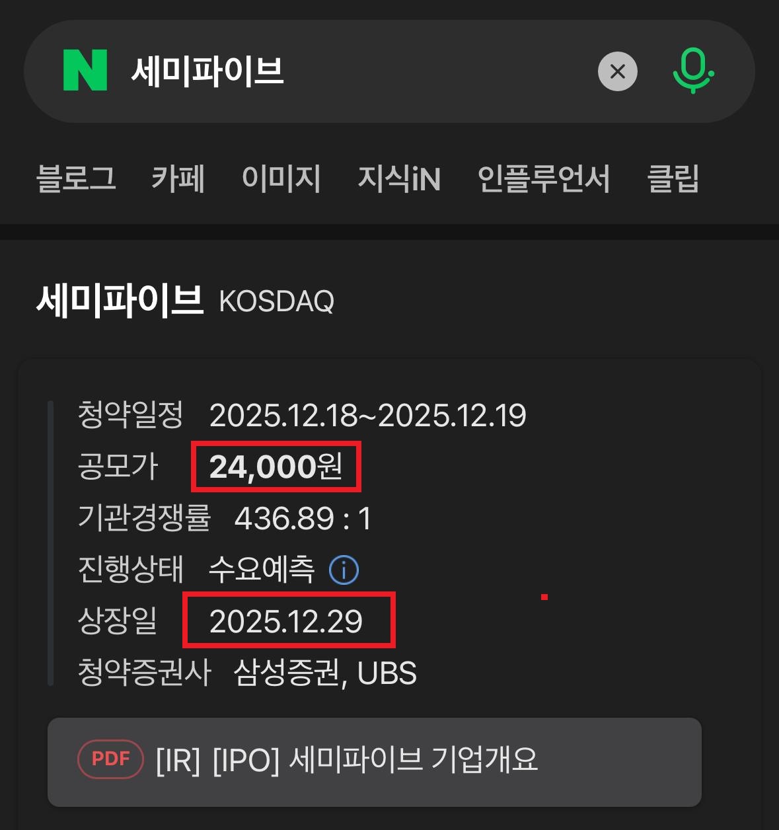The width and height of the screenshot is (779, 830).
Task: Tap the highlighted 공모가 price box
Action: coord(276,466)
